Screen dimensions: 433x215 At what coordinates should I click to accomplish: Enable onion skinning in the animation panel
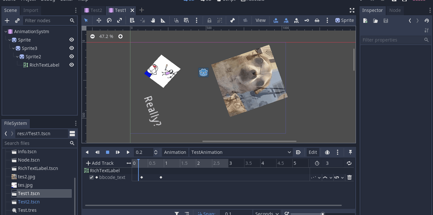(x=327, y=152)
